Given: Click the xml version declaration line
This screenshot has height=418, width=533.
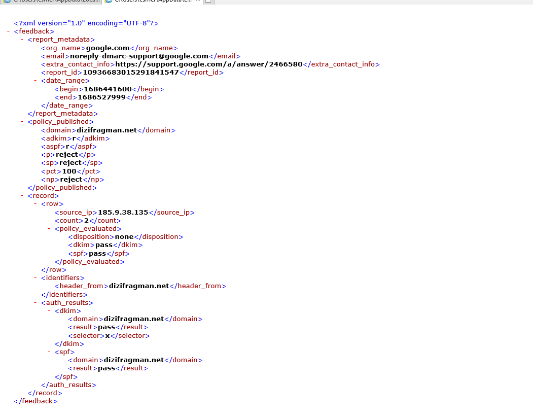Looking at the screenshot, I should pyautogui.click(x=86, y=23).
